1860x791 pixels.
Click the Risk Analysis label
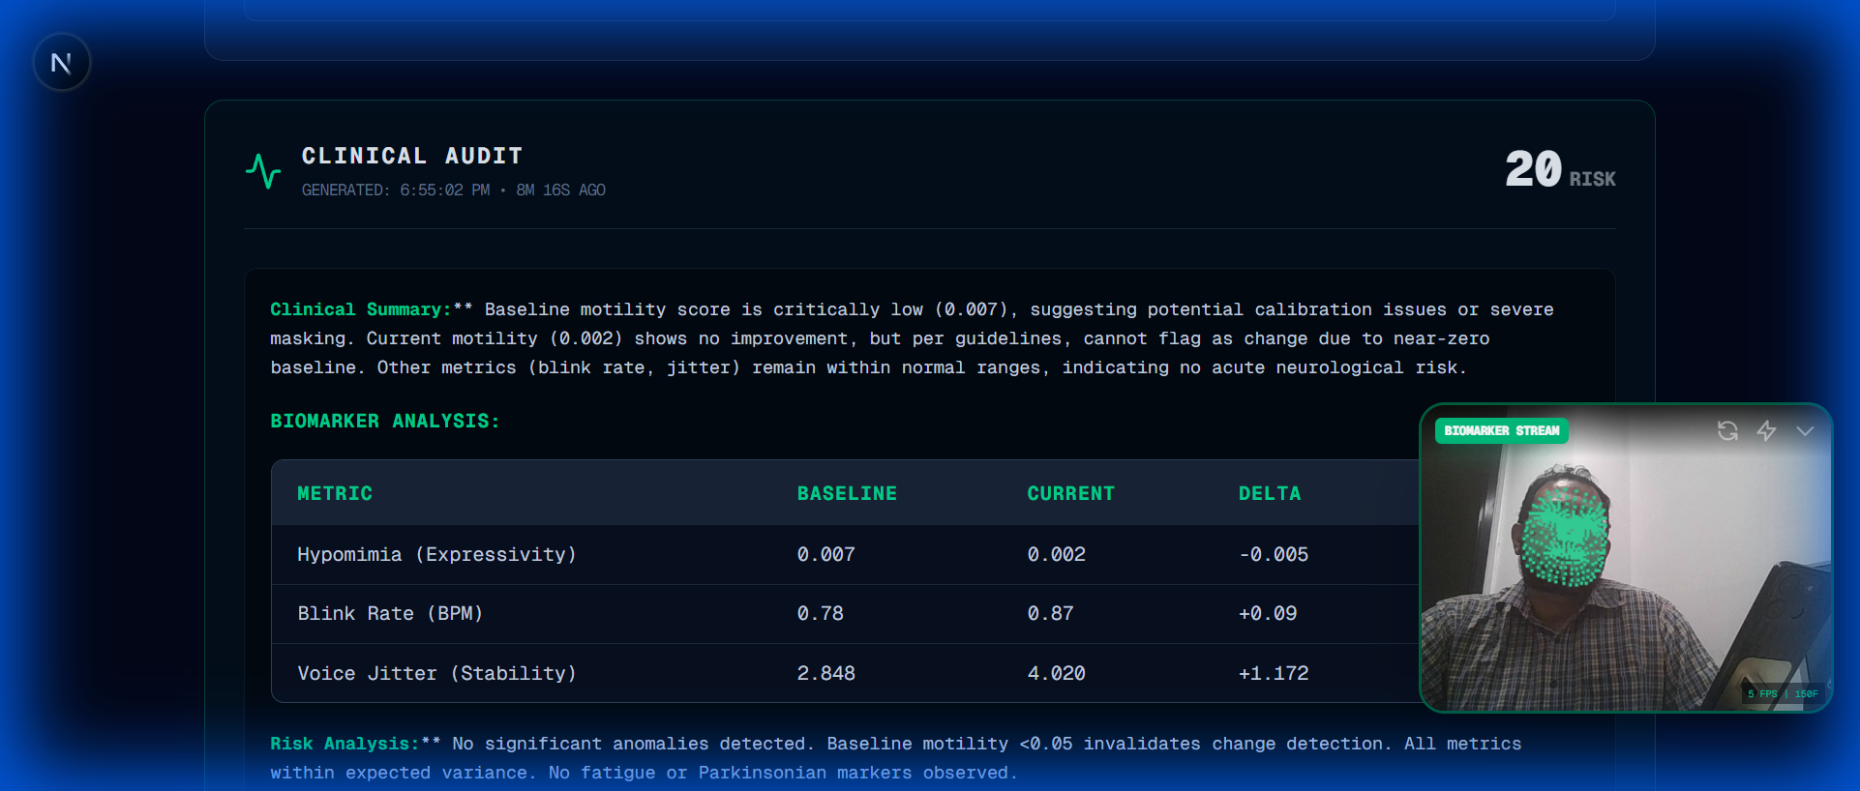click(x=345, y=744)
